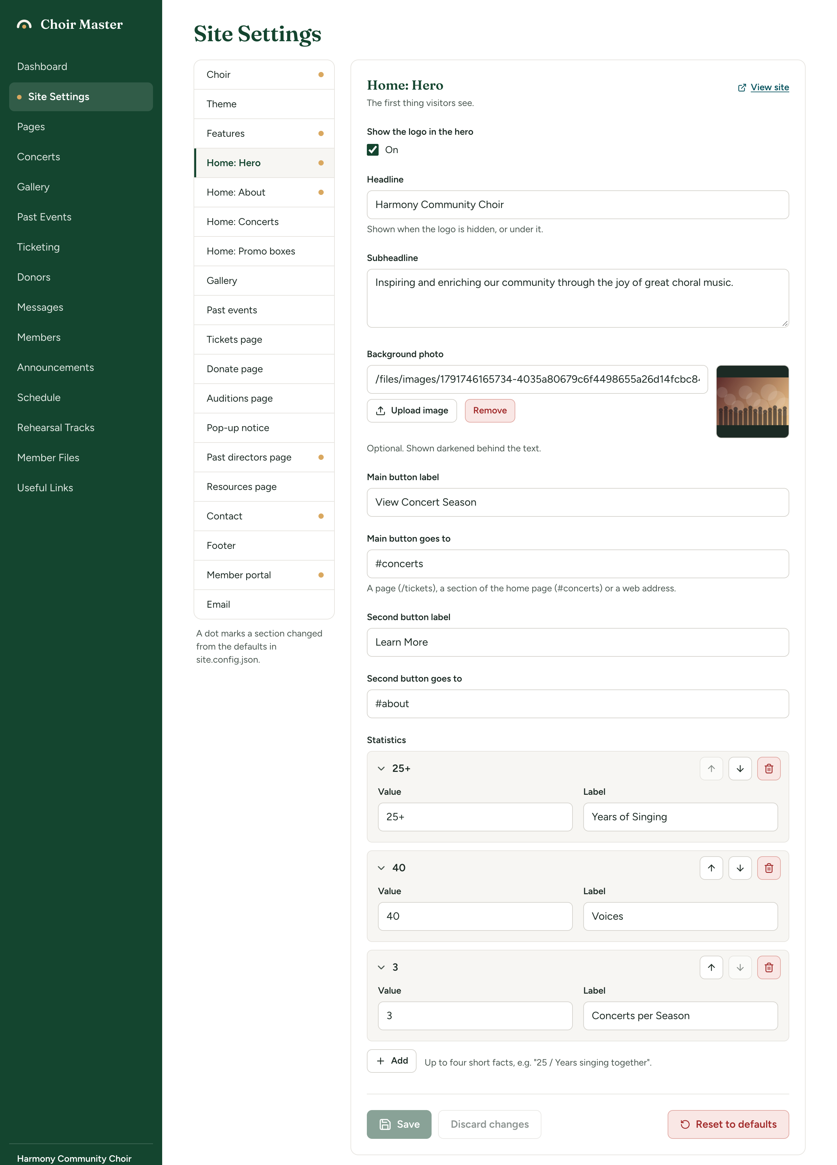
Task: Open the Theme settings section
Action: click(264, 104)
